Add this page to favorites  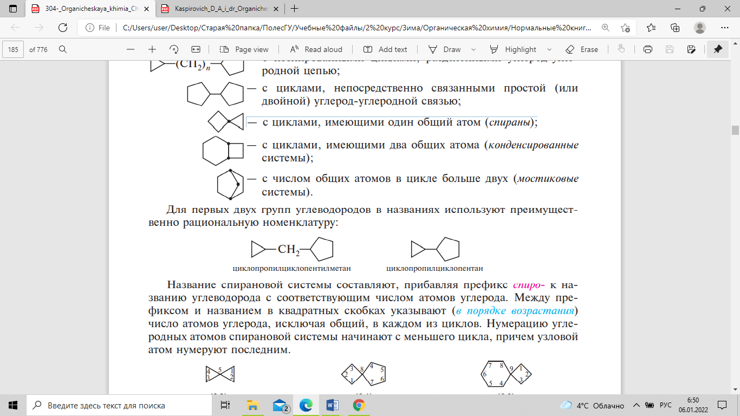tap(626, 28)
